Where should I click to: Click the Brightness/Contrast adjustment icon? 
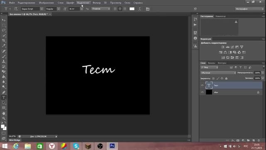[x=223, y=47]
